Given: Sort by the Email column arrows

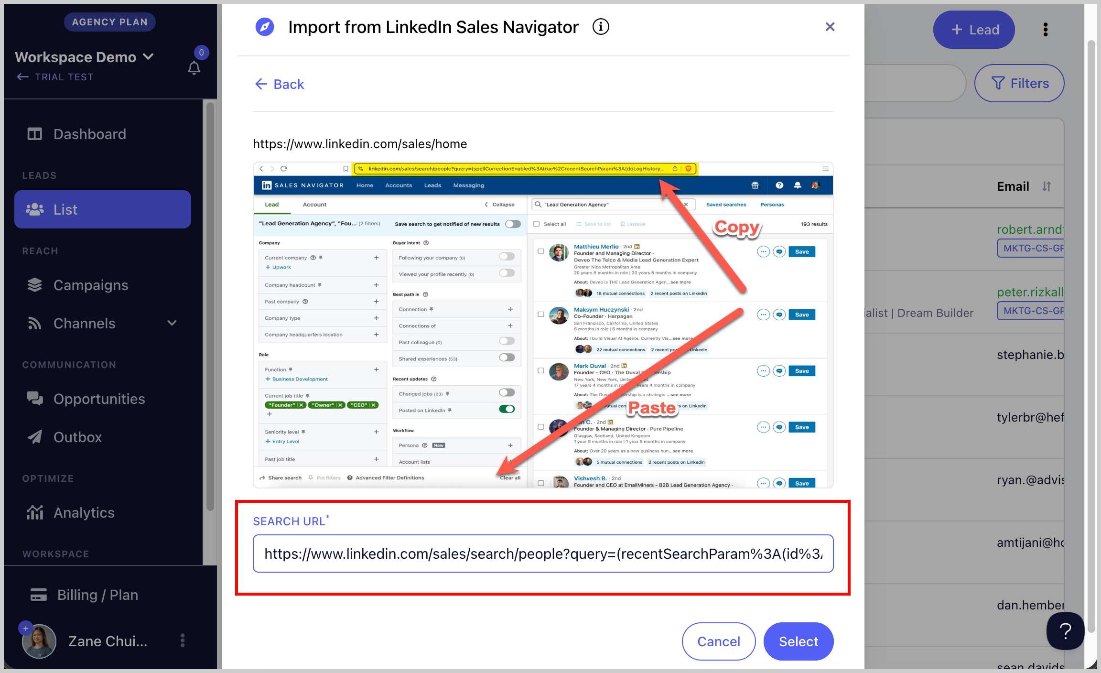Looking at the screenshot, I should pos(1047,186).
